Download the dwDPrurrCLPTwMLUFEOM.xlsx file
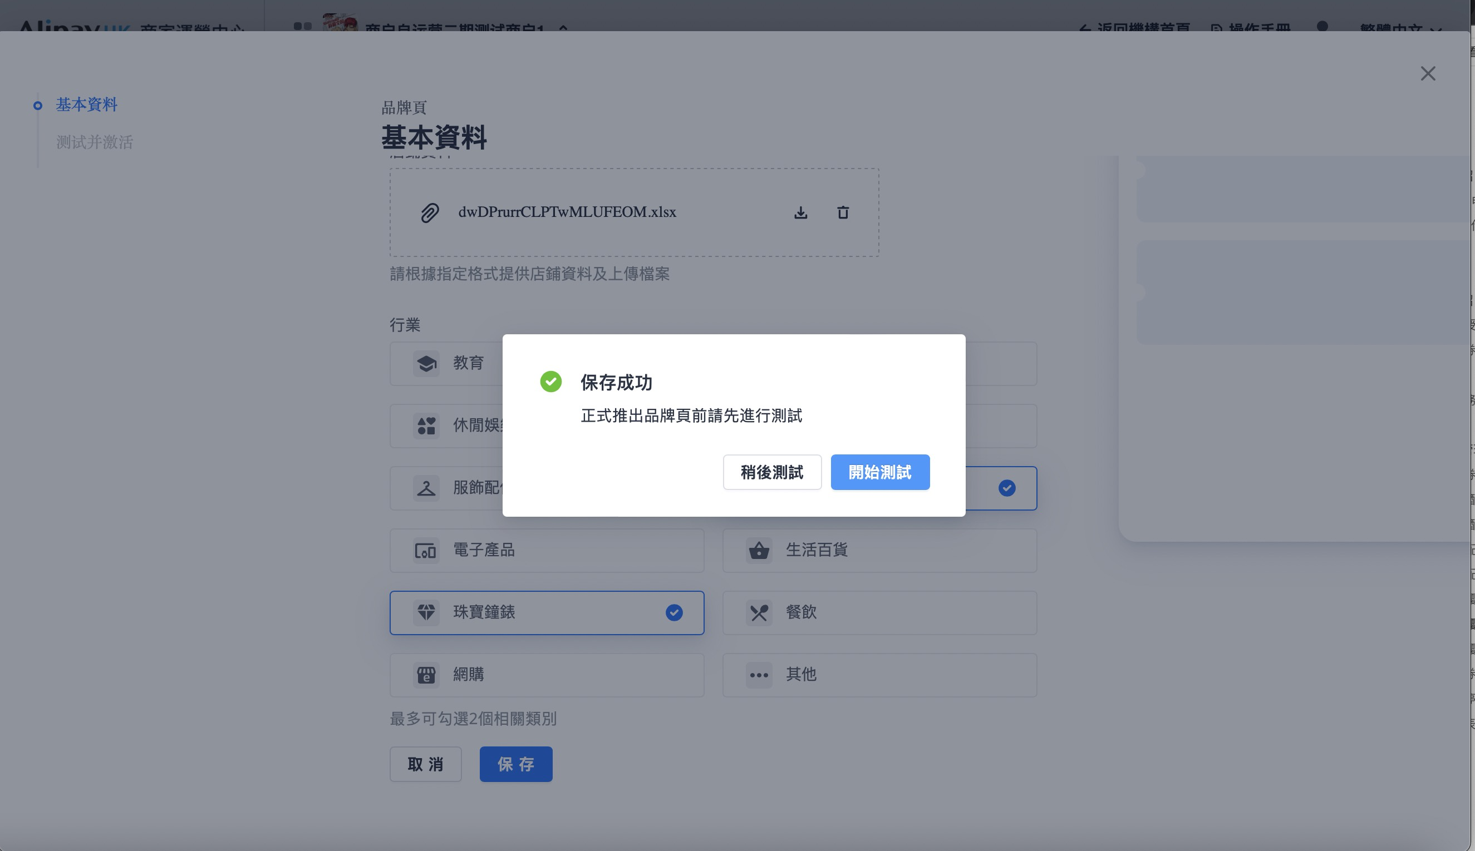 800,212
